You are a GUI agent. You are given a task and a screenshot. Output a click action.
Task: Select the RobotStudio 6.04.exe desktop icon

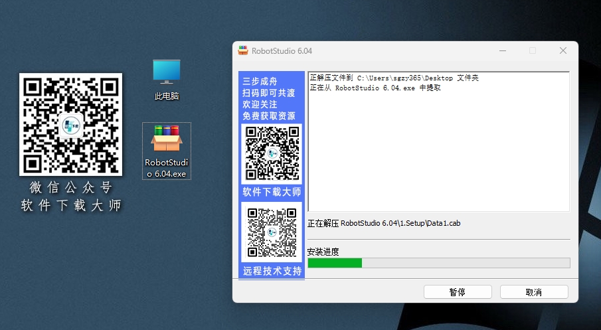pos(167,151)
